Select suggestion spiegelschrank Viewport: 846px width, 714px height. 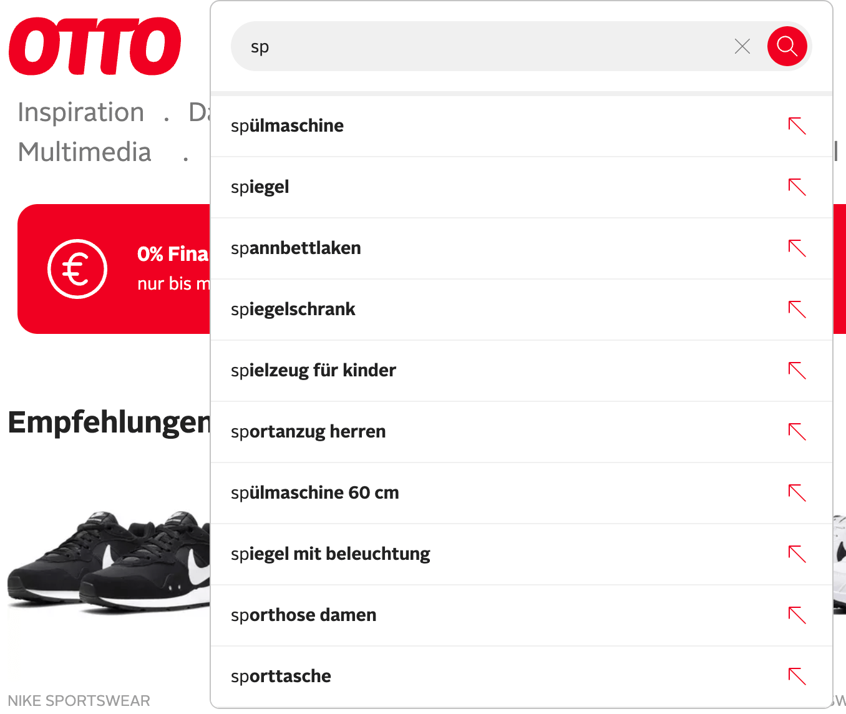pos(293,310)
